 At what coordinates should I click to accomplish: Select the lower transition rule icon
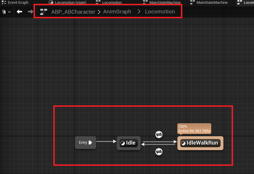click(159, 152)
